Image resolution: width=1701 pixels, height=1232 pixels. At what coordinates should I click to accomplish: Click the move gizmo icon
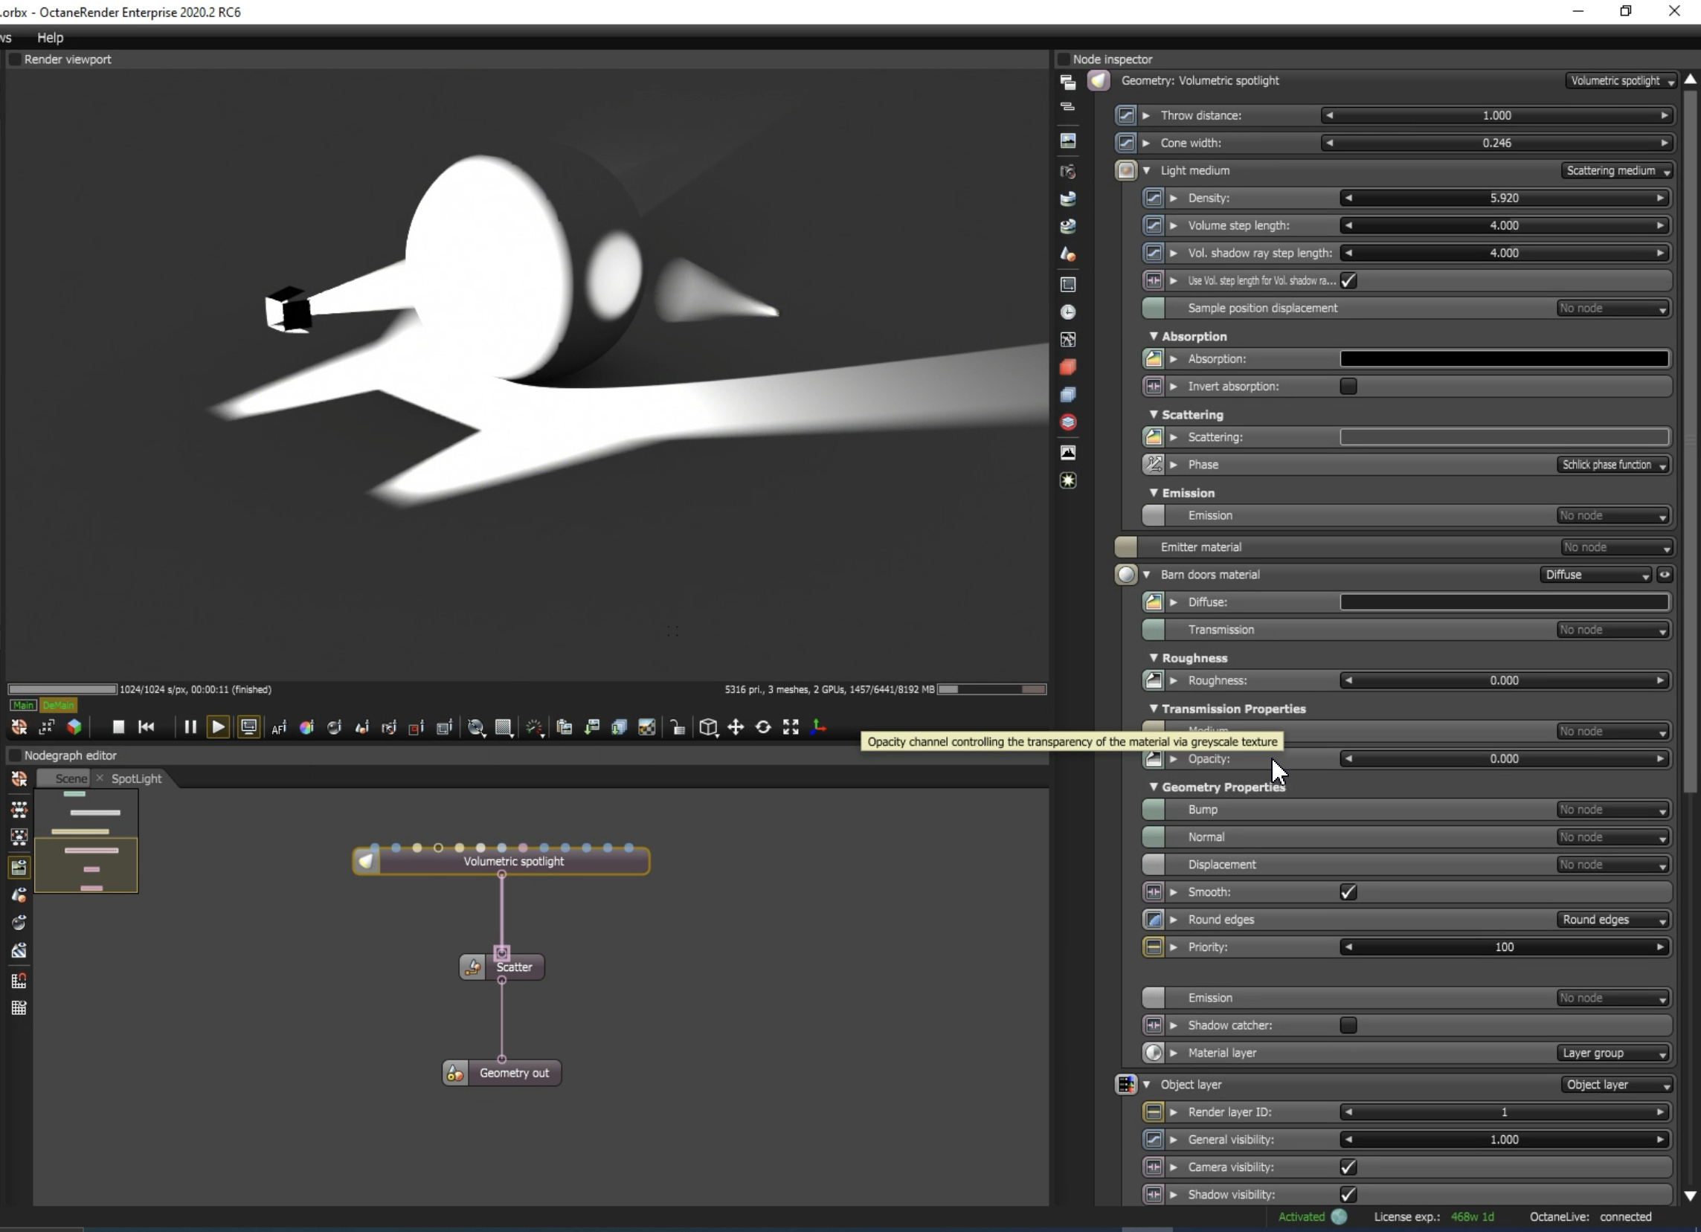coord(736,726)
